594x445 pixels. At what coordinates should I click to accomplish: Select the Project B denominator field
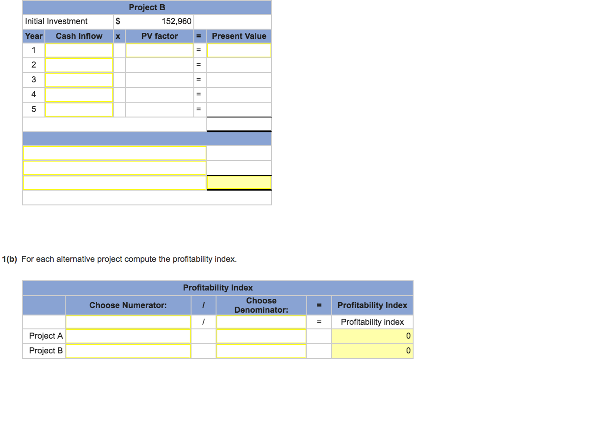(261, 351)
